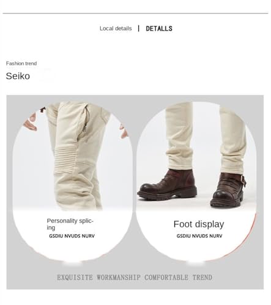
Task: Click the horizontal line at page top
Action: pyautogui.click(x=135, y=13)
